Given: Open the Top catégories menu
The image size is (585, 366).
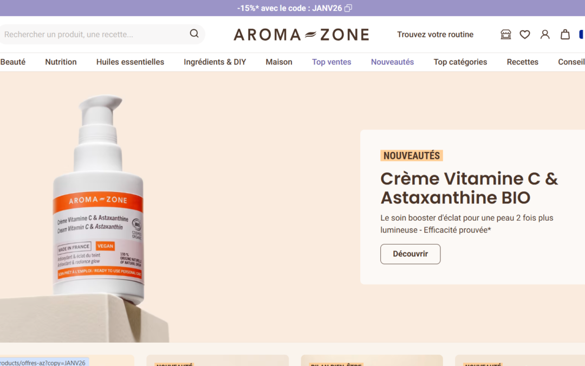Looking at the screenshot, I should 460,62.
